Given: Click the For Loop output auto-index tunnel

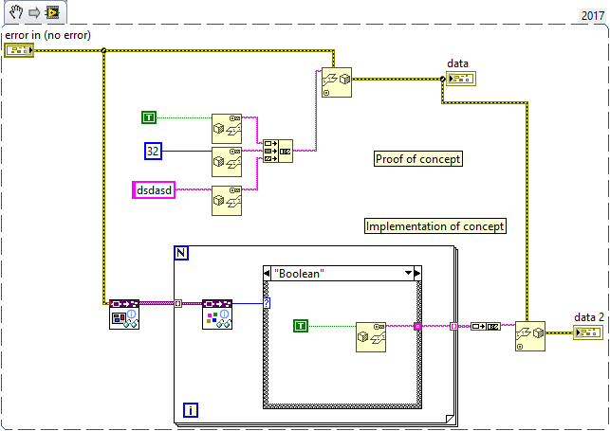Looking at the screenshot, I should coord(453,327).
